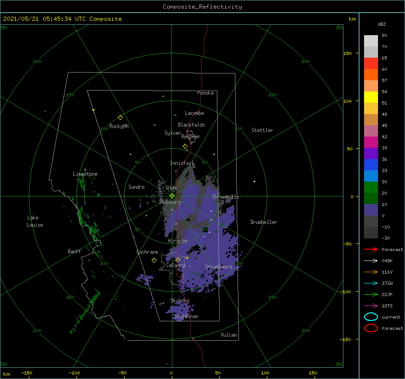Click the ThreeHills label

(226, 197)
